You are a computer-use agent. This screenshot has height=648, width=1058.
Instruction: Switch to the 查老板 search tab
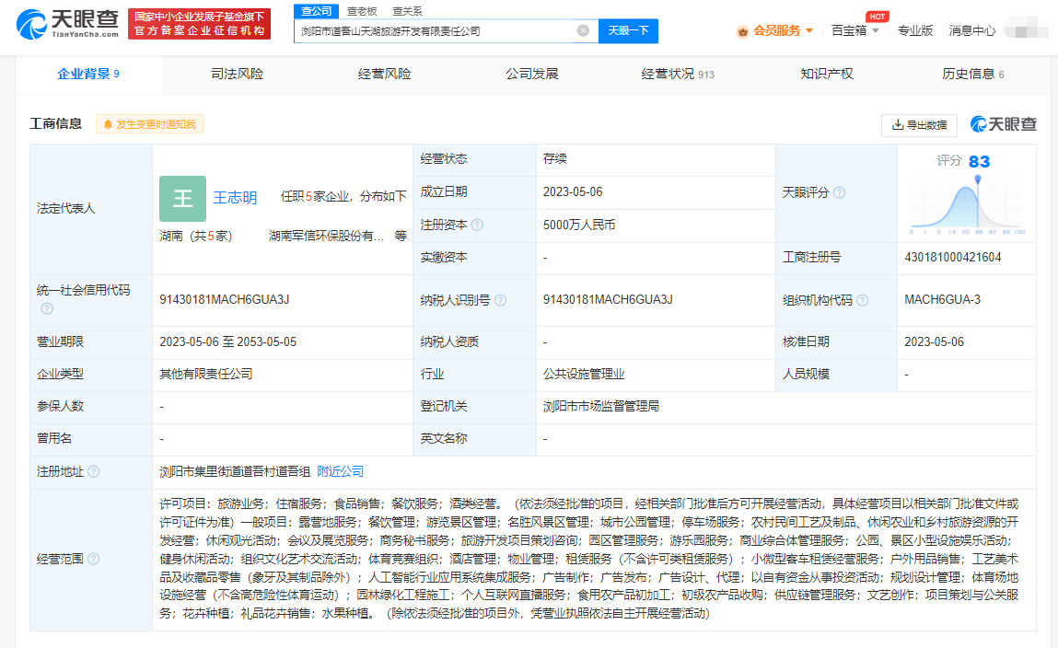pyautogui.click(x=362, y=11)
